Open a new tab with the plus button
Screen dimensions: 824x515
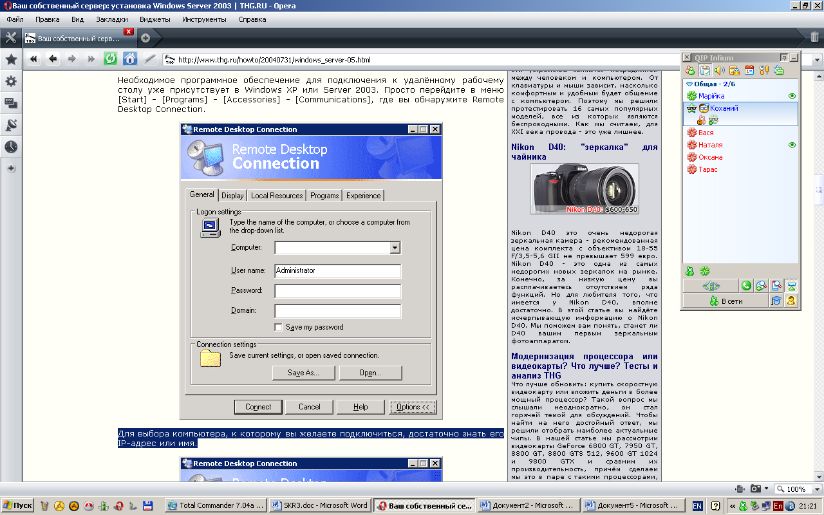coord(145,38)
